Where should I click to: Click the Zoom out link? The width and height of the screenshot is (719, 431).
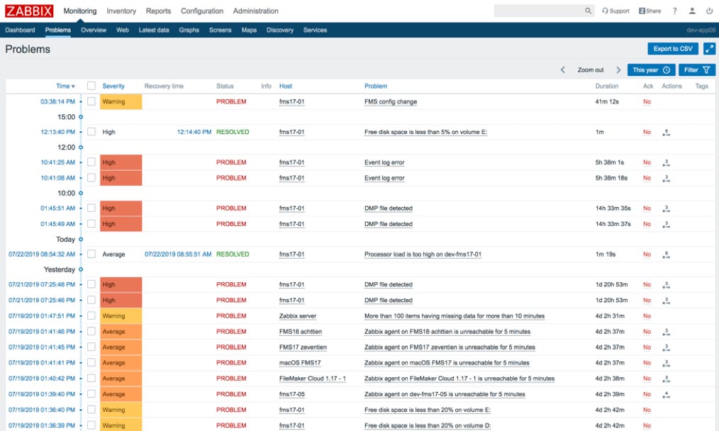590,69
